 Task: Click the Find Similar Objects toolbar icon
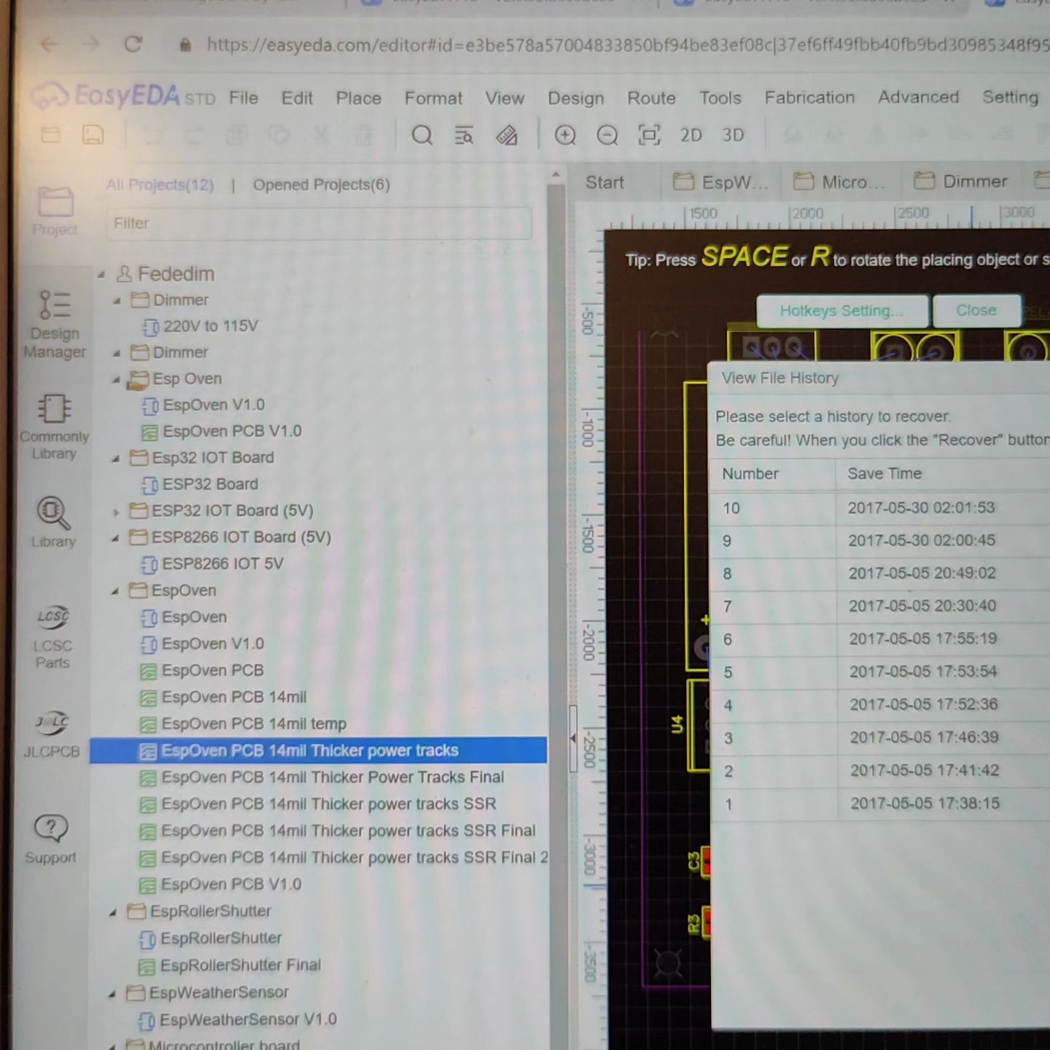point(464,135)
